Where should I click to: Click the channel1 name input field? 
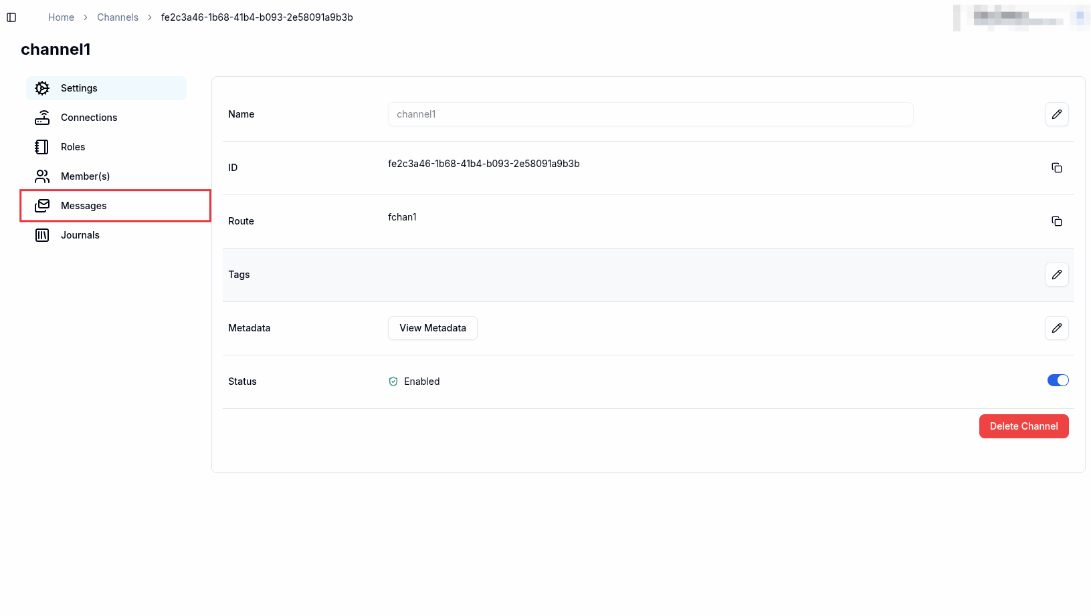[650, 114]
